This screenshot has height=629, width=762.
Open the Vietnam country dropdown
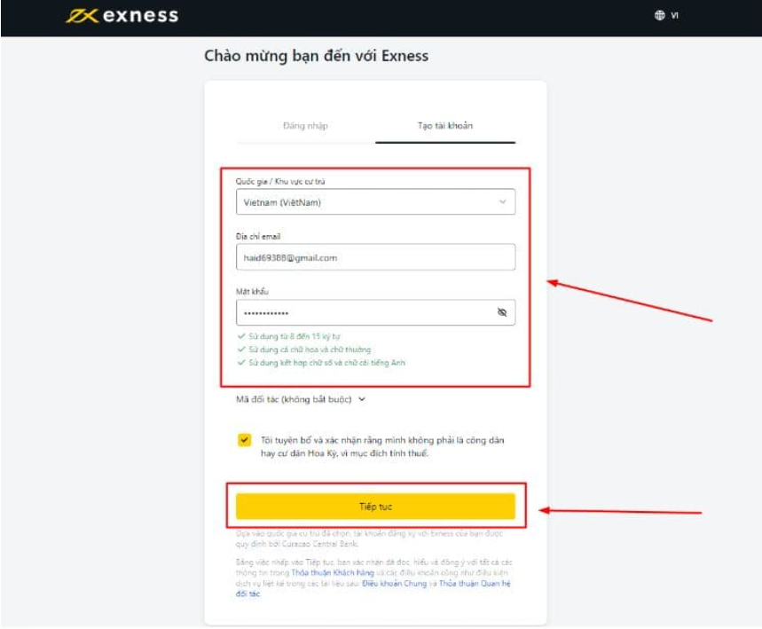click(x=364, y=202)
